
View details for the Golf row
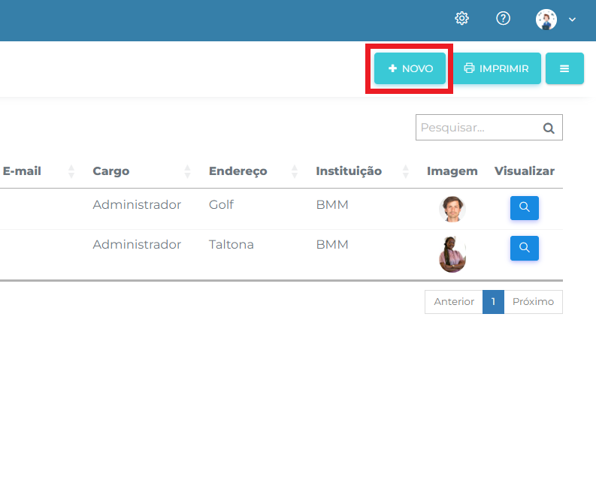coord(524,208)
